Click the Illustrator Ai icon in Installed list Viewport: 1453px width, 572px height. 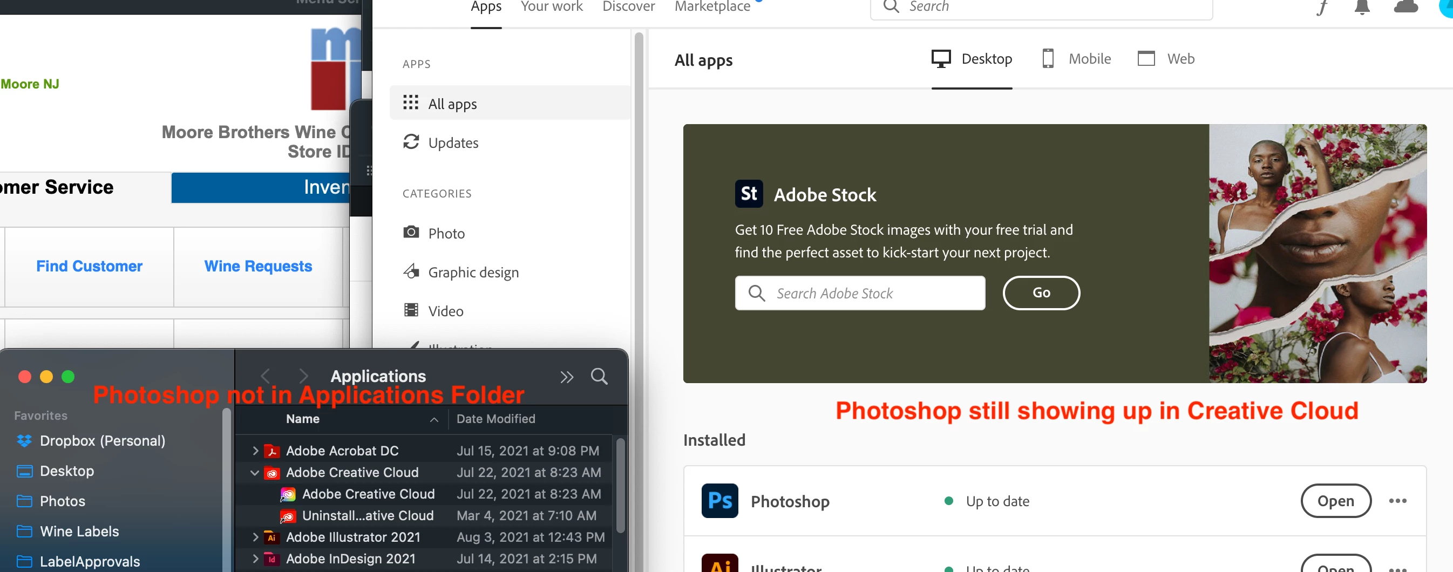click(x=719, y=563)
